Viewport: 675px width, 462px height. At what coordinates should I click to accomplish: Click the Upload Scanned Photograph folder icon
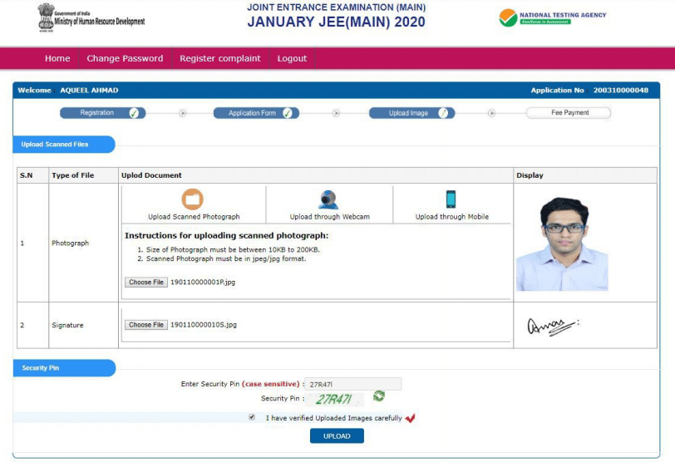click(x=193, y=199)
